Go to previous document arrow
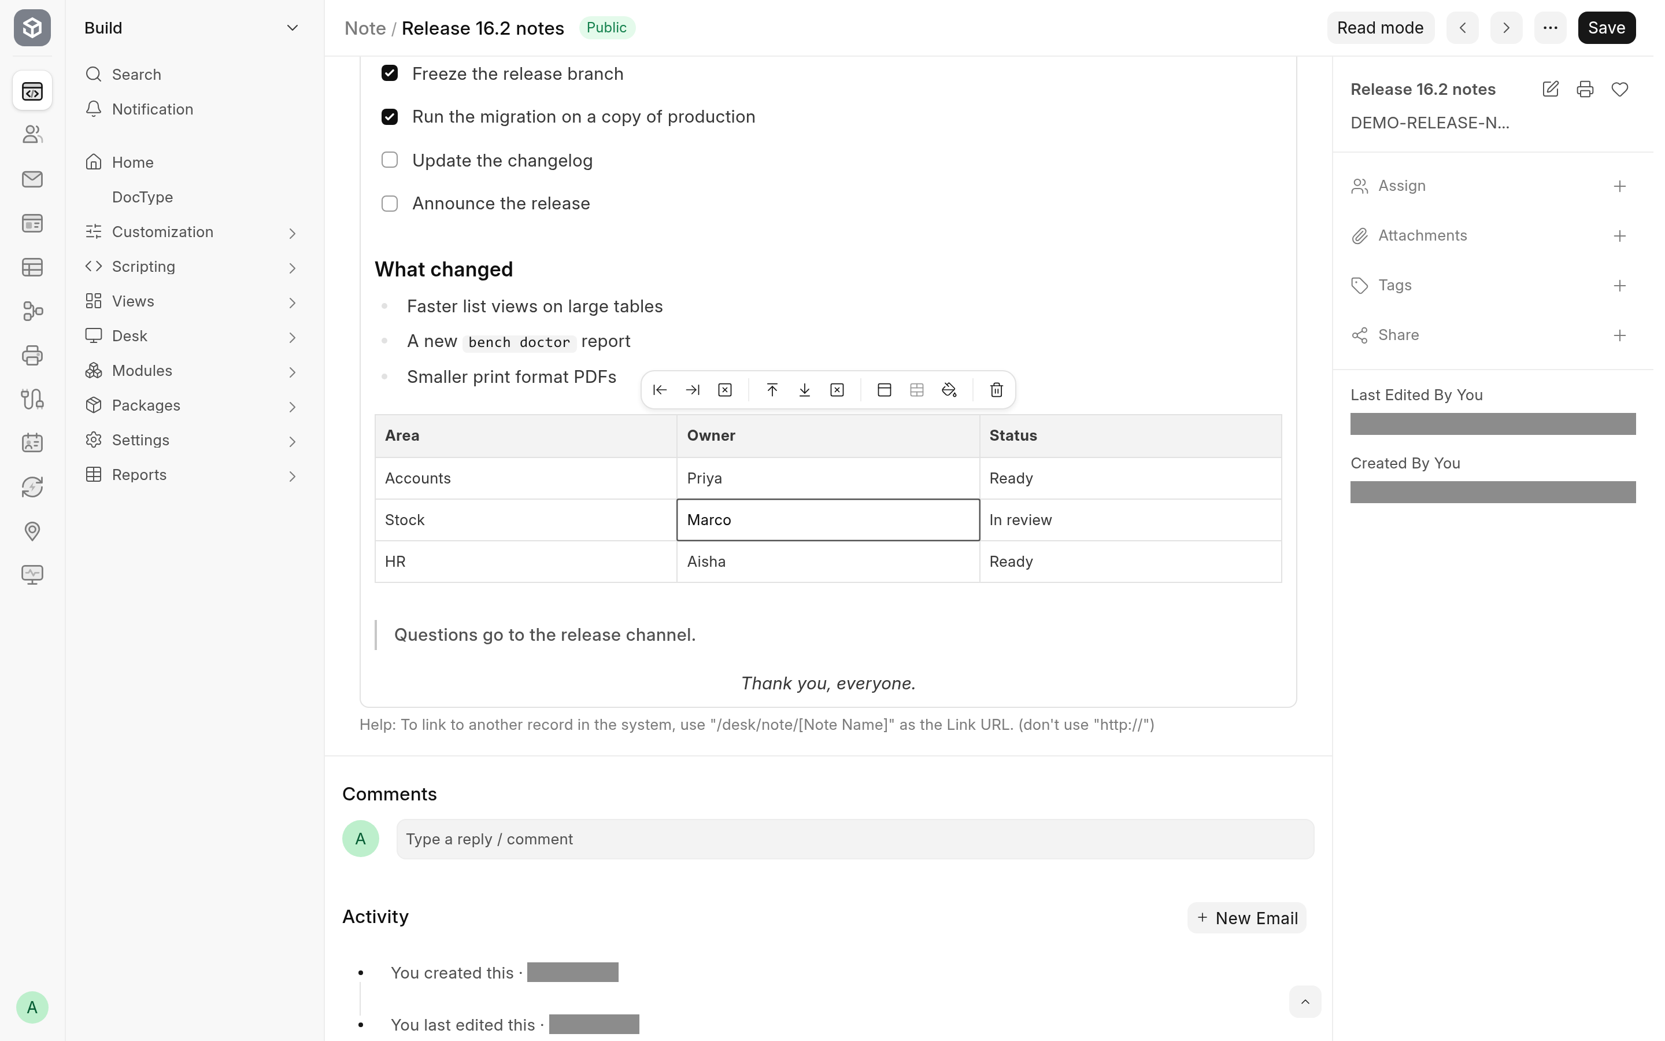Viewport: 1665px width, 1041px height. [1463, 28]
